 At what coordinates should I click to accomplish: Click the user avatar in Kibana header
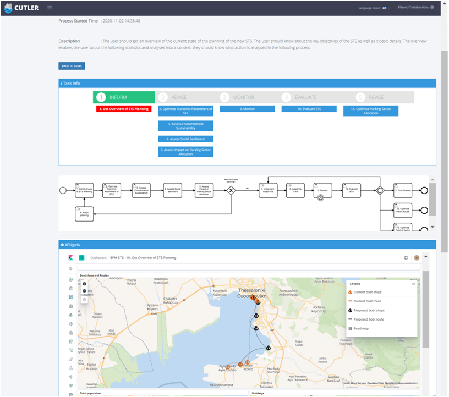pyautogui.click(x=417, y=257)
